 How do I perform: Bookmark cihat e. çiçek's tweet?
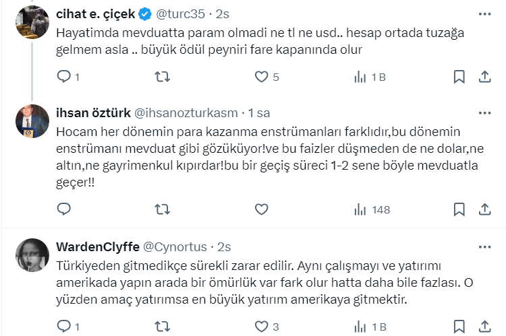click(x=459, y=77)
